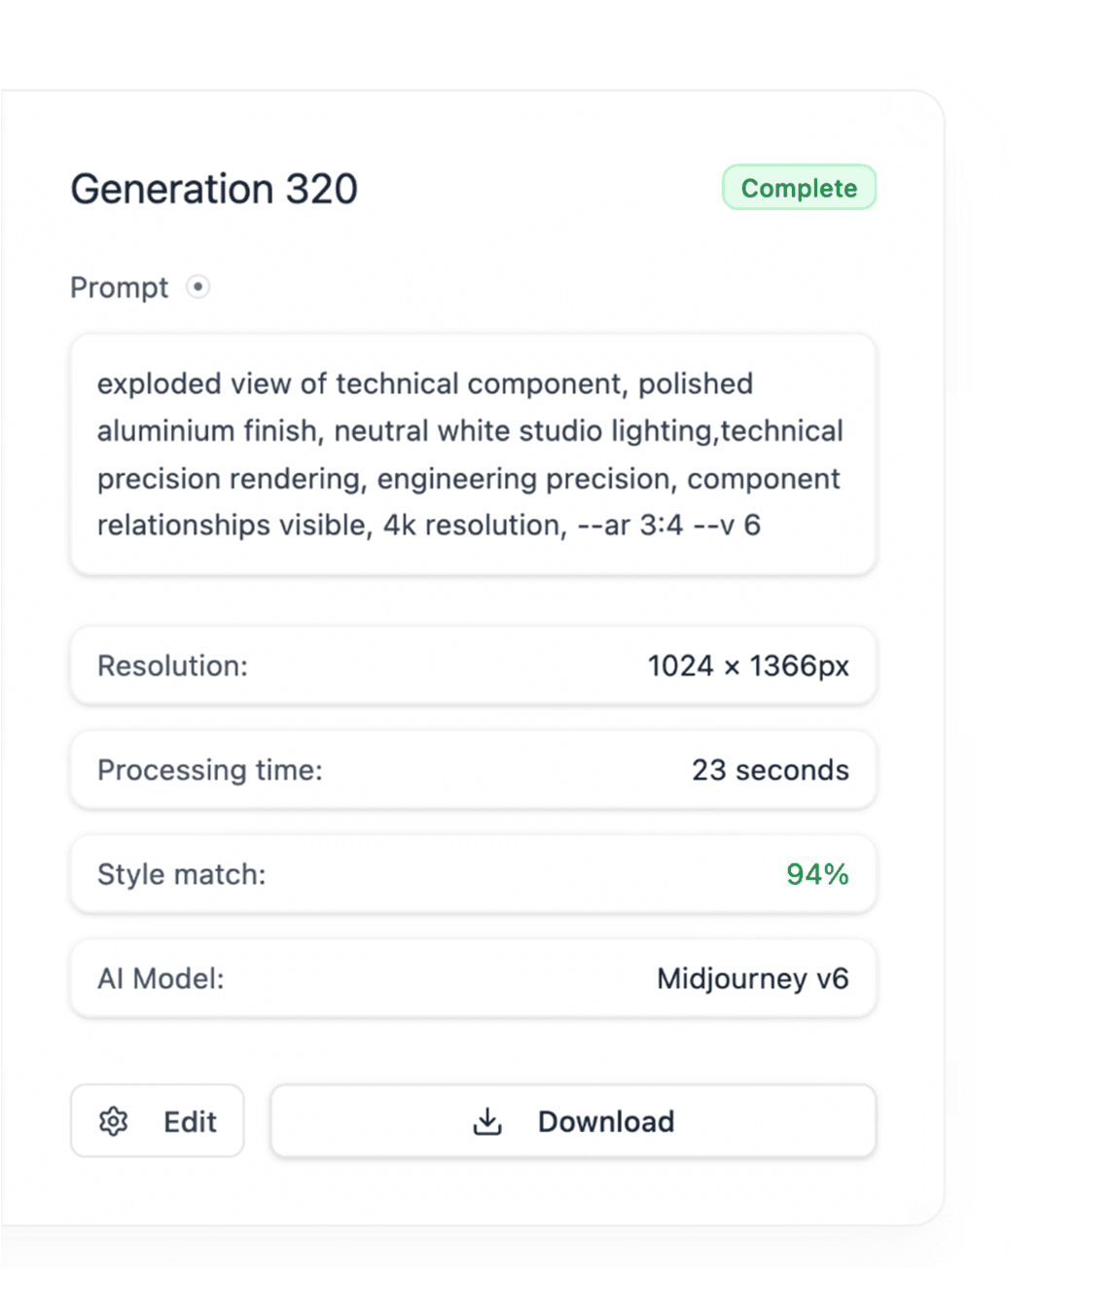The height and width of the screenshot is (1312, 1113).
Task: Click inside the prompt text box
Action: pos(473,455)
